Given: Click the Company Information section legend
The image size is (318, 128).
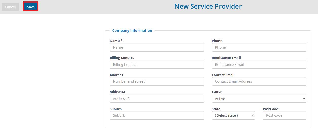Looking at the screenshot, I should tap(132, 31).
